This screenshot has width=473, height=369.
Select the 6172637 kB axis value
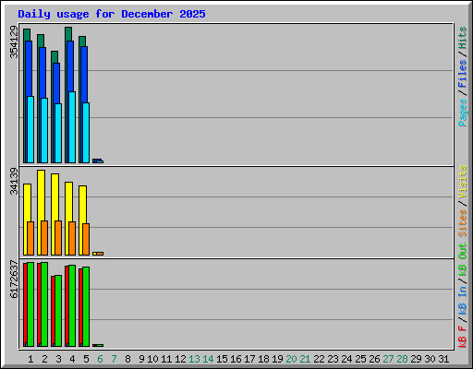point(14,280)
